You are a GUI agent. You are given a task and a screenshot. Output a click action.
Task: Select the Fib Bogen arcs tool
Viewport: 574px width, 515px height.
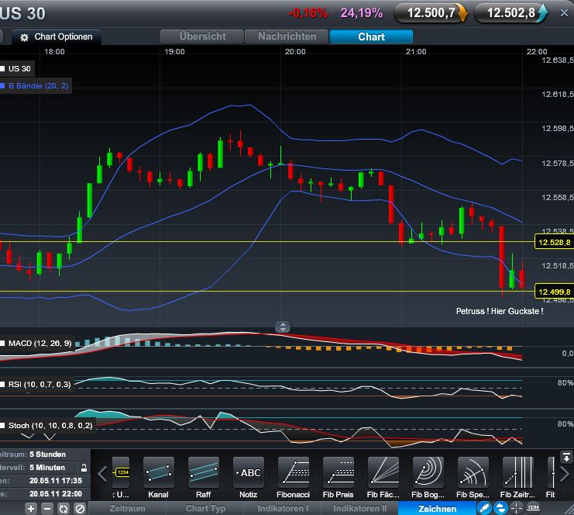click(428, 472)
